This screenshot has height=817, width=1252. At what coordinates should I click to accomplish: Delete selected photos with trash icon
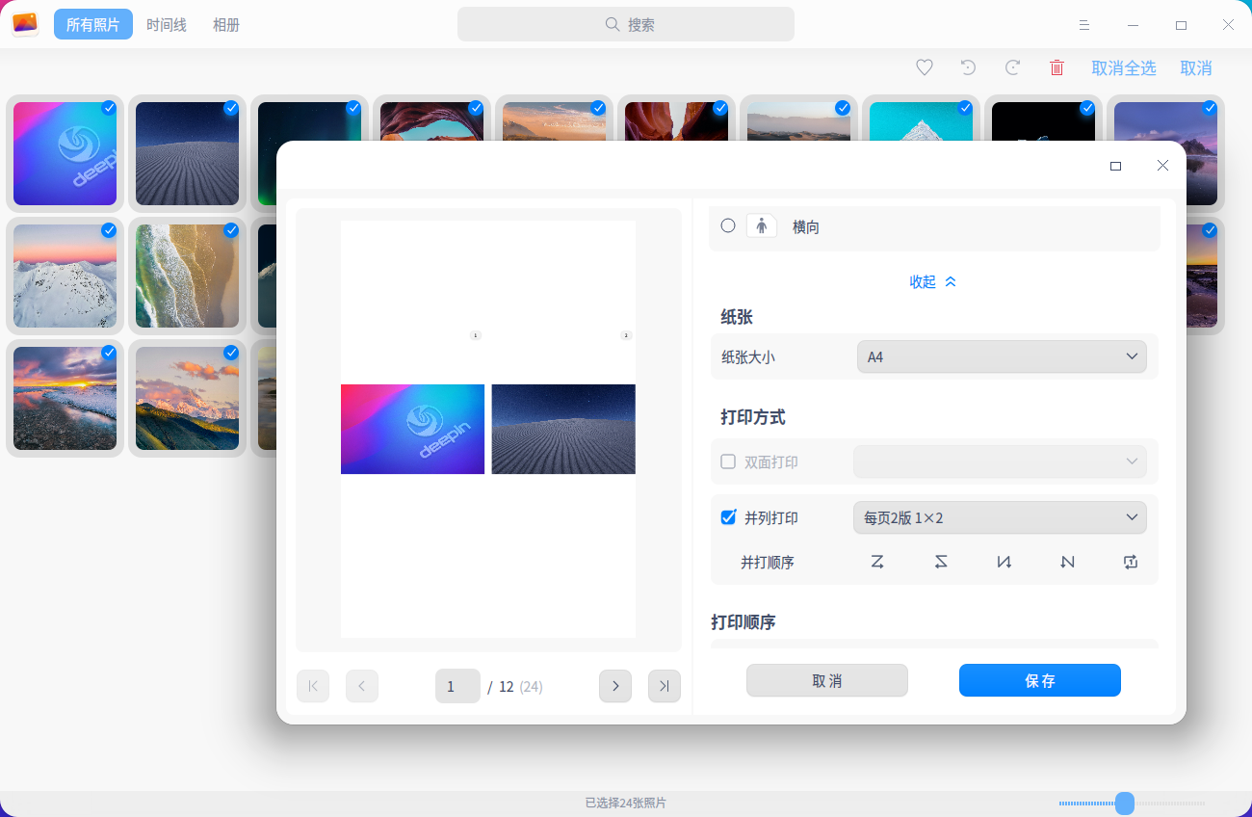(x=1056, y=67)
